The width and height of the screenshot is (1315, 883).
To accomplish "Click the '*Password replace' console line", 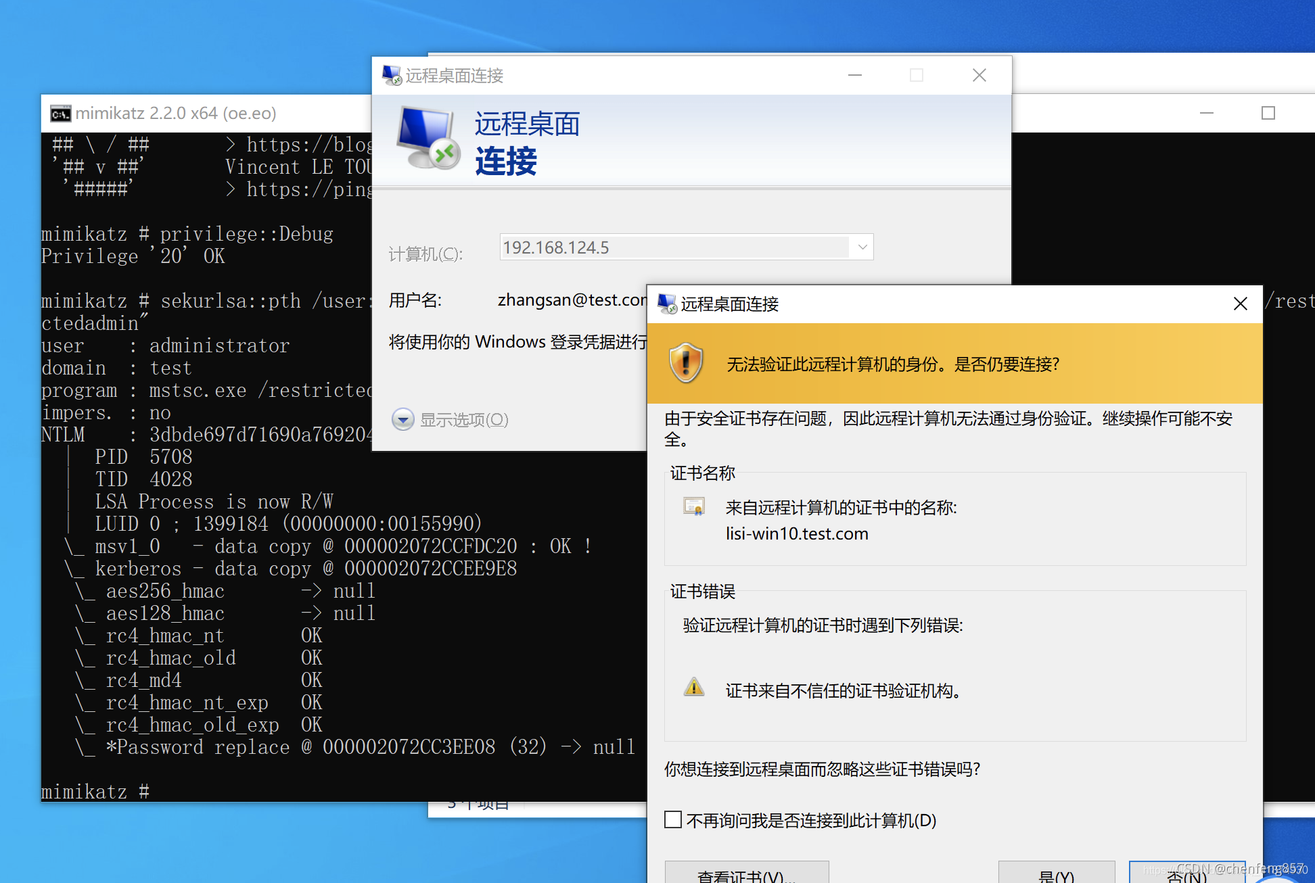I will coord(355,747).
